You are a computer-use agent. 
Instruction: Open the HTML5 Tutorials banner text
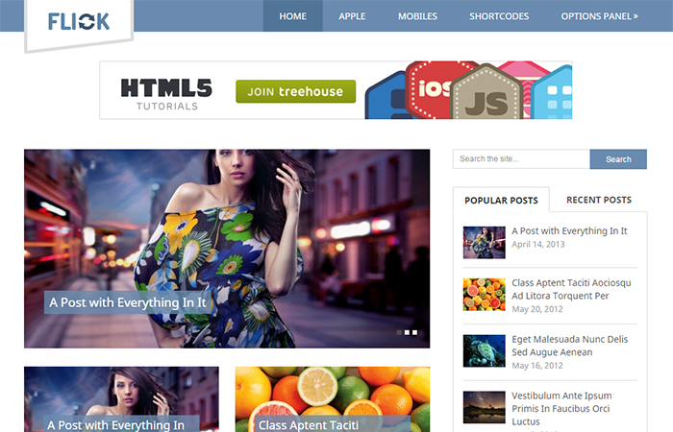[x=166, y=94]
